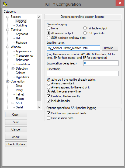The image size is (125, 168).
Task: Select Always overwrite it option
Action: (48, 83)
